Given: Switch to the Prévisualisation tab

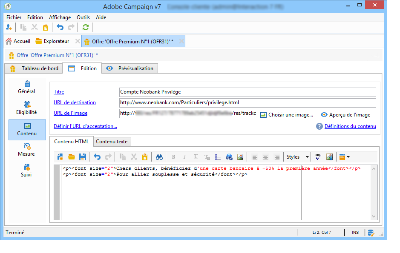Looking at the screenshot, I should click(130, 68).
